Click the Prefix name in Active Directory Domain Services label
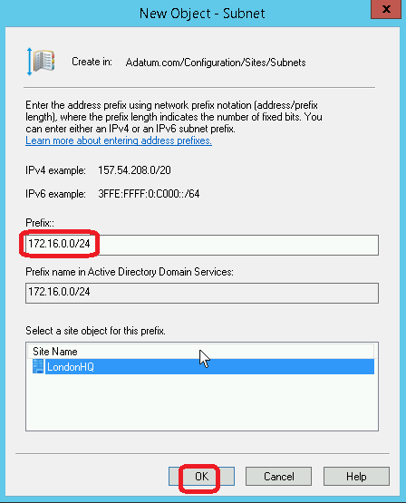This screenshot has width=406, height=503. point(130,272)
